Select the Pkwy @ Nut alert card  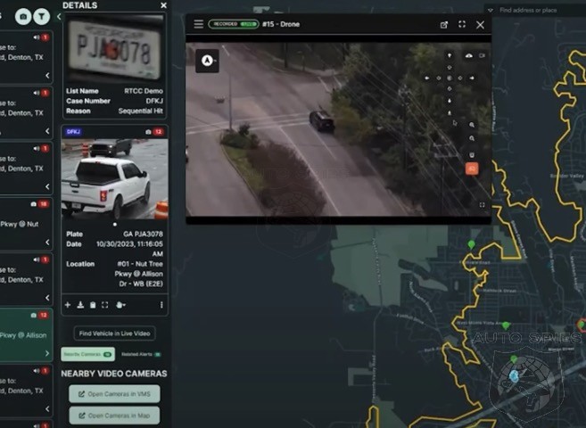[x=25, y=224]
